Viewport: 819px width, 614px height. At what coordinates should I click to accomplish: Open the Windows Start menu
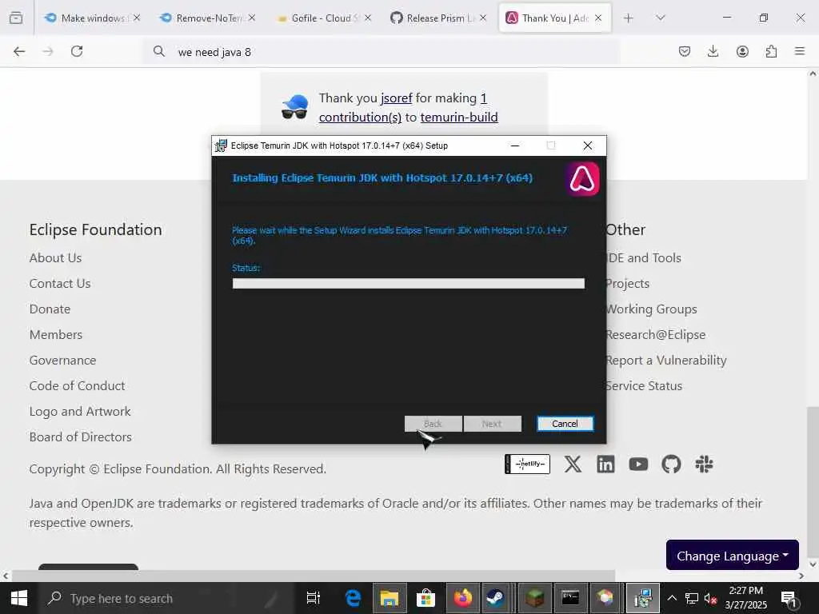tap(19, 598)
